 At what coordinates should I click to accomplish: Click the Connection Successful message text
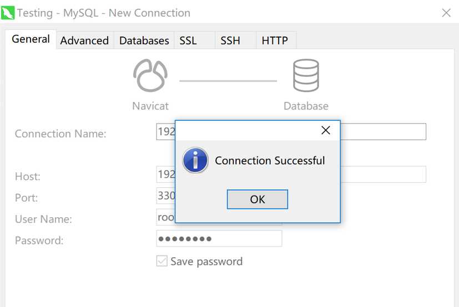[270, 161]
